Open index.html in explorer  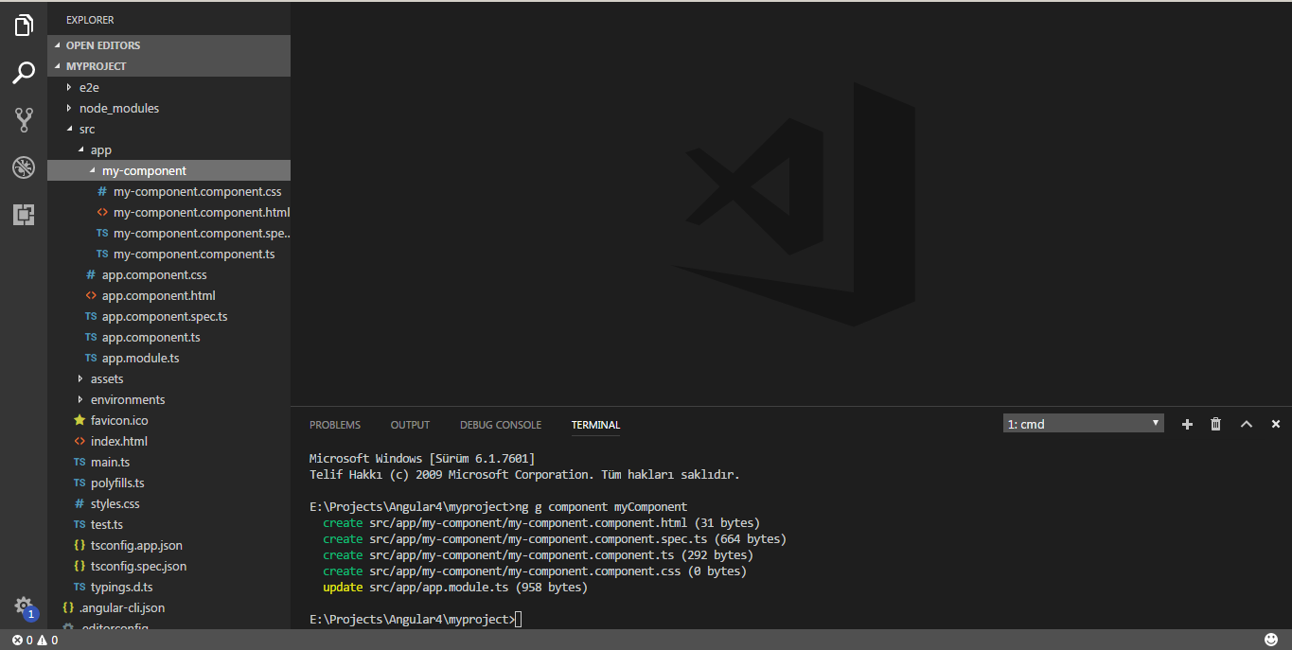pos(168,441)
